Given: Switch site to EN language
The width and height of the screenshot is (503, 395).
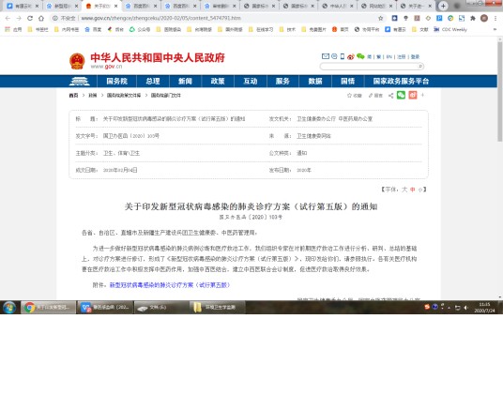Looking at the screenshot, I should [389, 56].
